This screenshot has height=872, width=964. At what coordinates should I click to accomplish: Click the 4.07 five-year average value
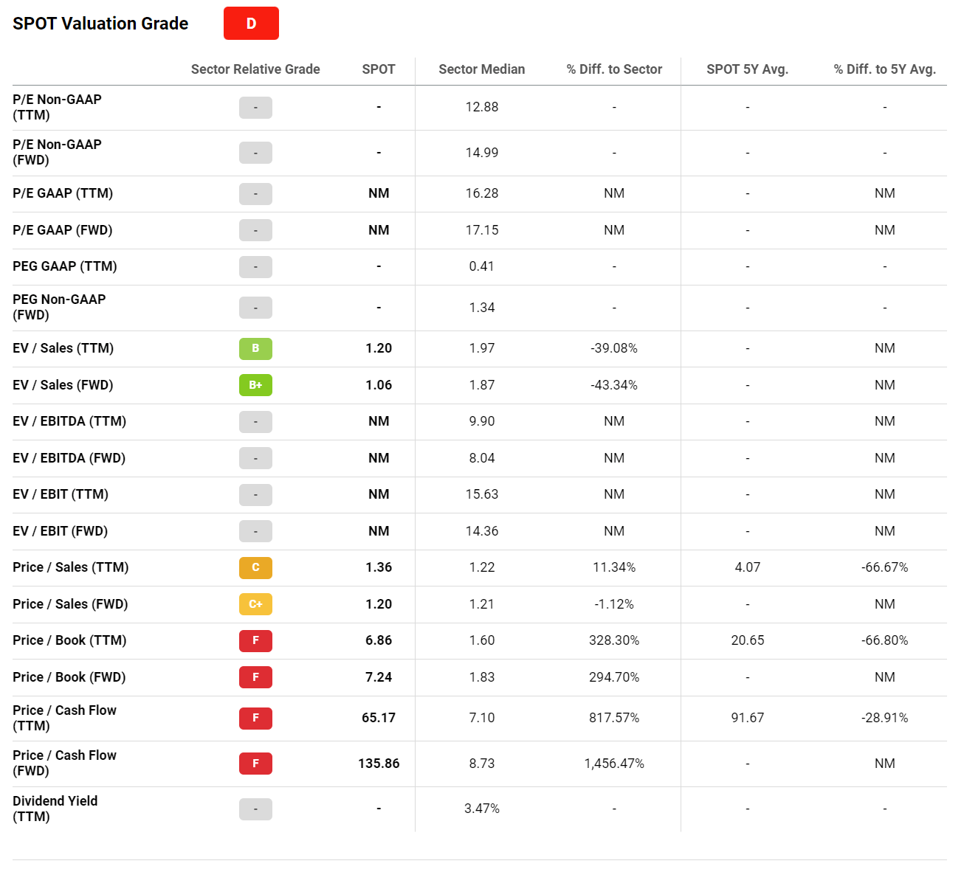click(748, 567)
